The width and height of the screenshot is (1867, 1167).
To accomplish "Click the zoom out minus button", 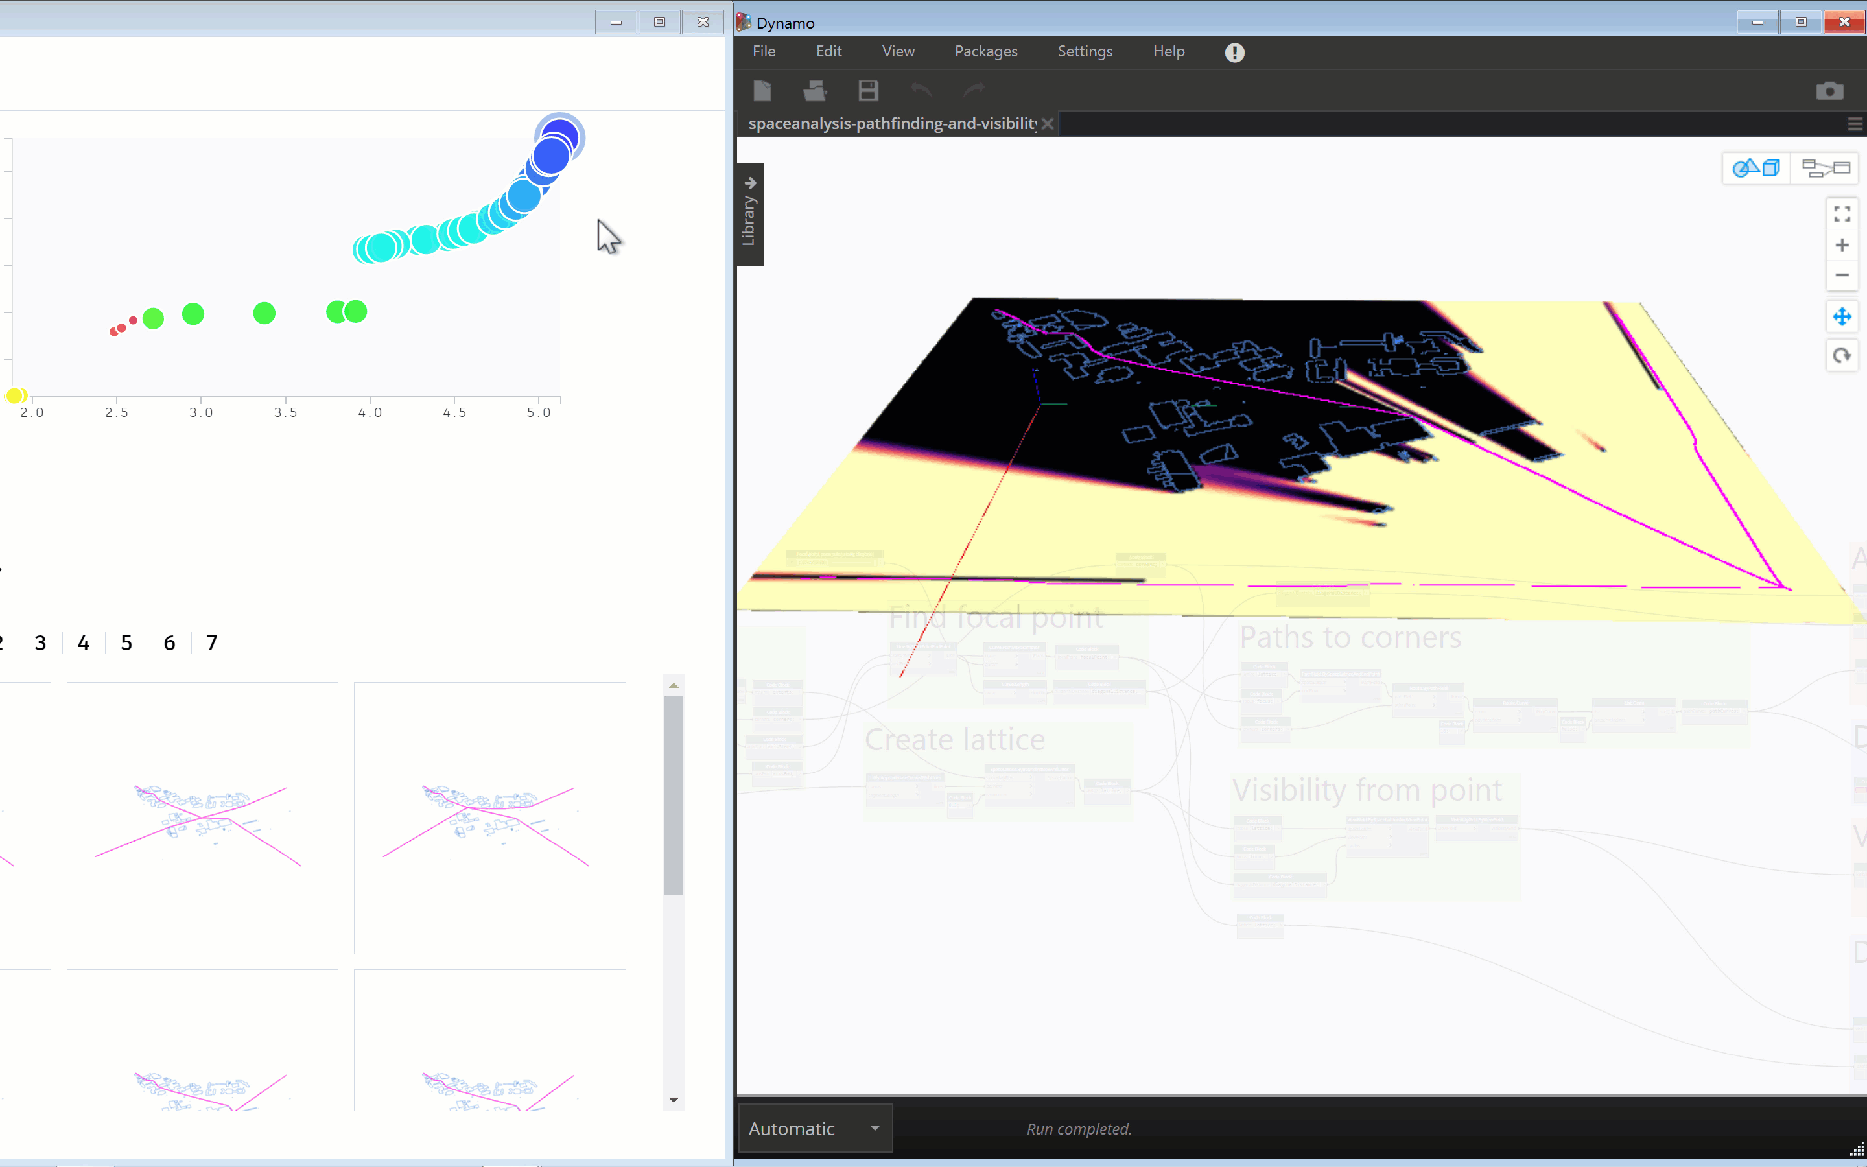I will [1842, 276].
